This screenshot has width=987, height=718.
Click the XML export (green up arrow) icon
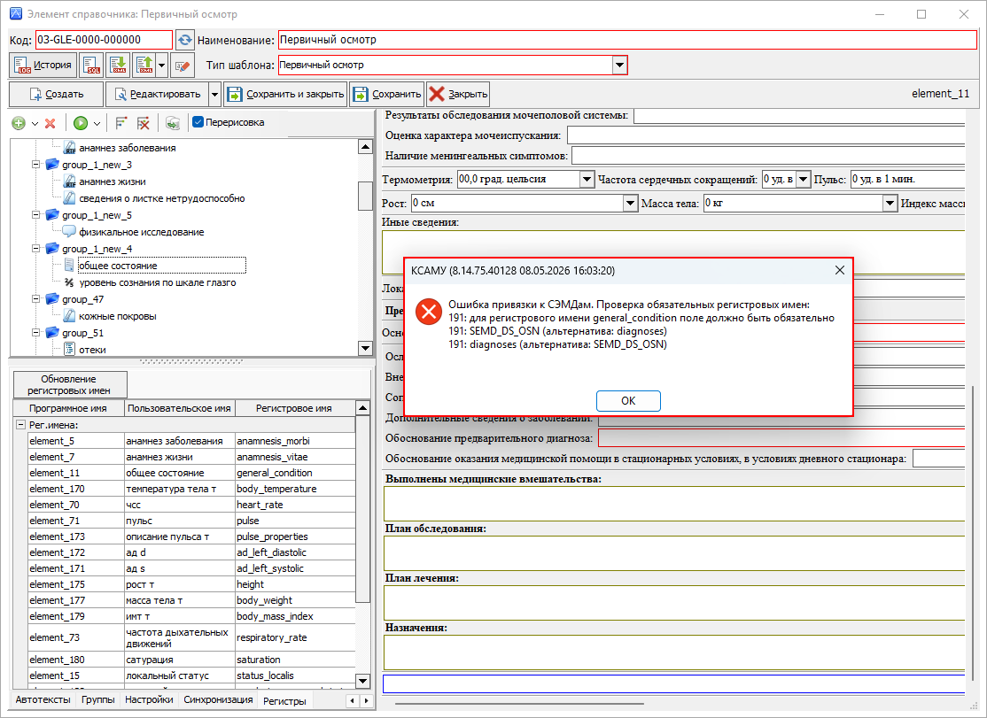(144, 65)
